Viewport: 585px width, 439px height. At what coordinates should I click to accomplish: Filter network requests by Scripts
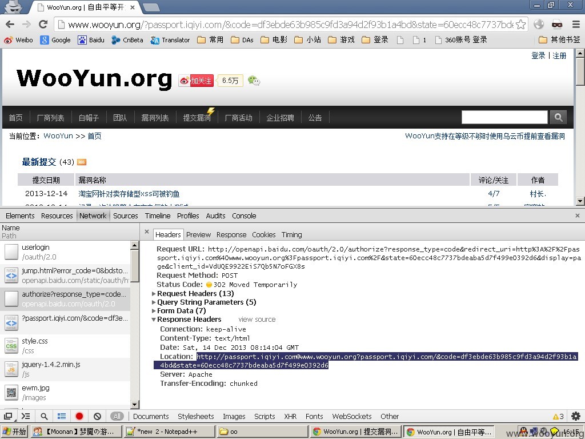265,416
